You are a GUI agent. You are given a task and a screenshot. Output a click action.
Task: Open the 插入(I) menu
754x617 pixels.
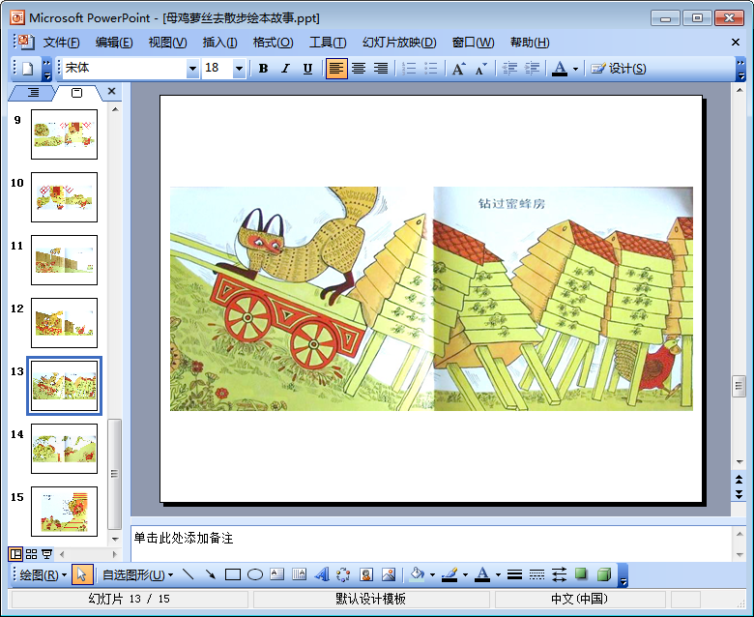tap(219, 43)
